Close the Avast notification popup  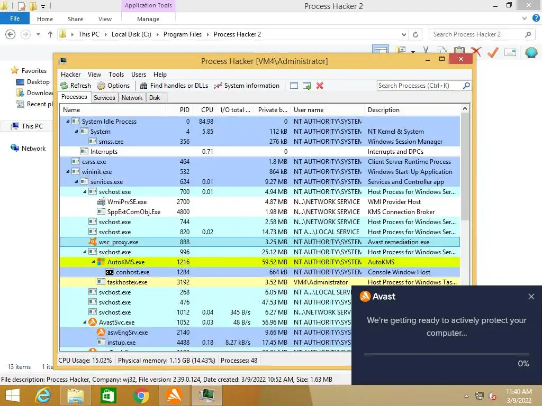tap(531, 297)
